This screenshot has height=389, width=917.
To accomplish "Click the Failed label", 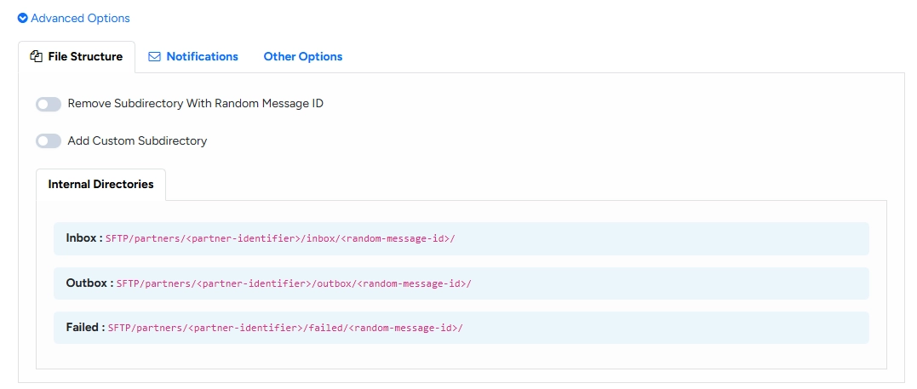I will (85, 328).
